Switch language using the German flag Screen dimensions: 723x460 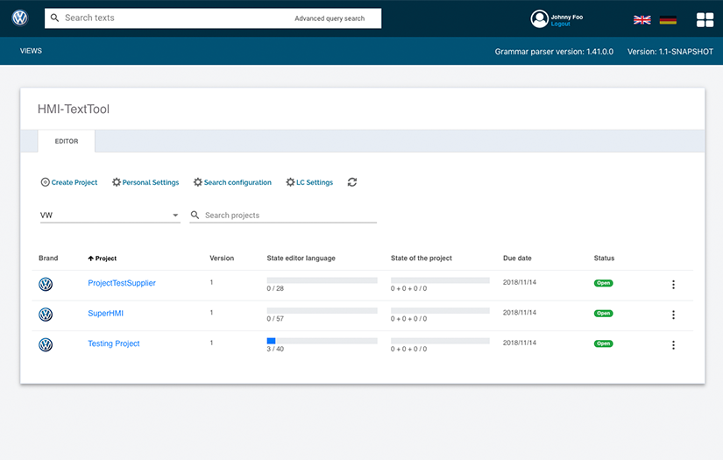(668, 19)
